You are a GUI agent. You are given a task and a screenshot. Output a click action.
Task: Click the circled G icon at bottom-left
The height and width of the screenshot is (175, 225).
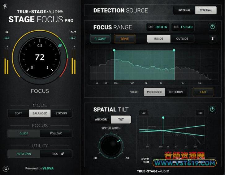pyautogui.click(x=6, y=169)
